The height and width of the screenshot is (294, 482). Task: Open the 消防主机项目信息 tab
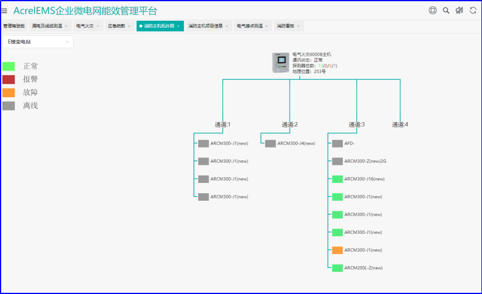[206, 26]
